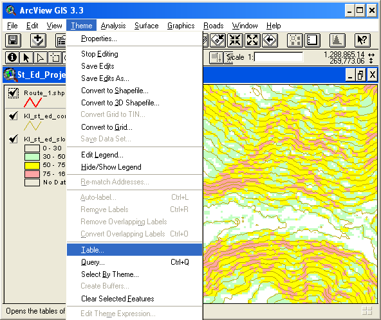Choose Stop Editing from Theme menu
The width and height of the screenshot is (381, 320).
135,54
